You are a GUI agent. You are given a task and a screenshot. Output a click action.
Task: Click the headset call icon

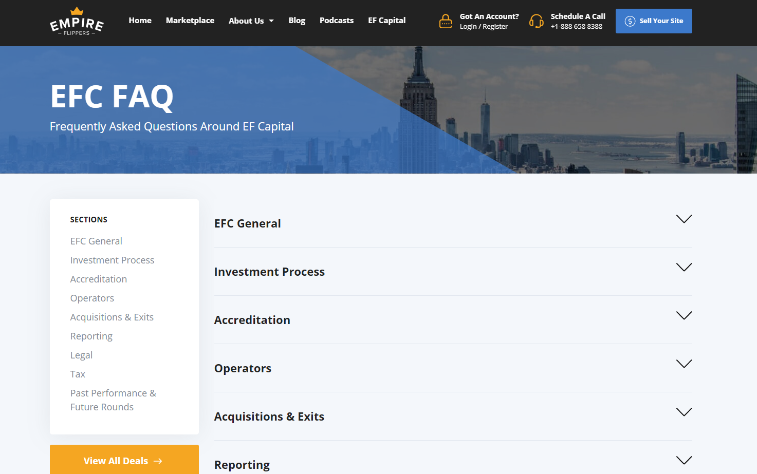tap(537, 21)
